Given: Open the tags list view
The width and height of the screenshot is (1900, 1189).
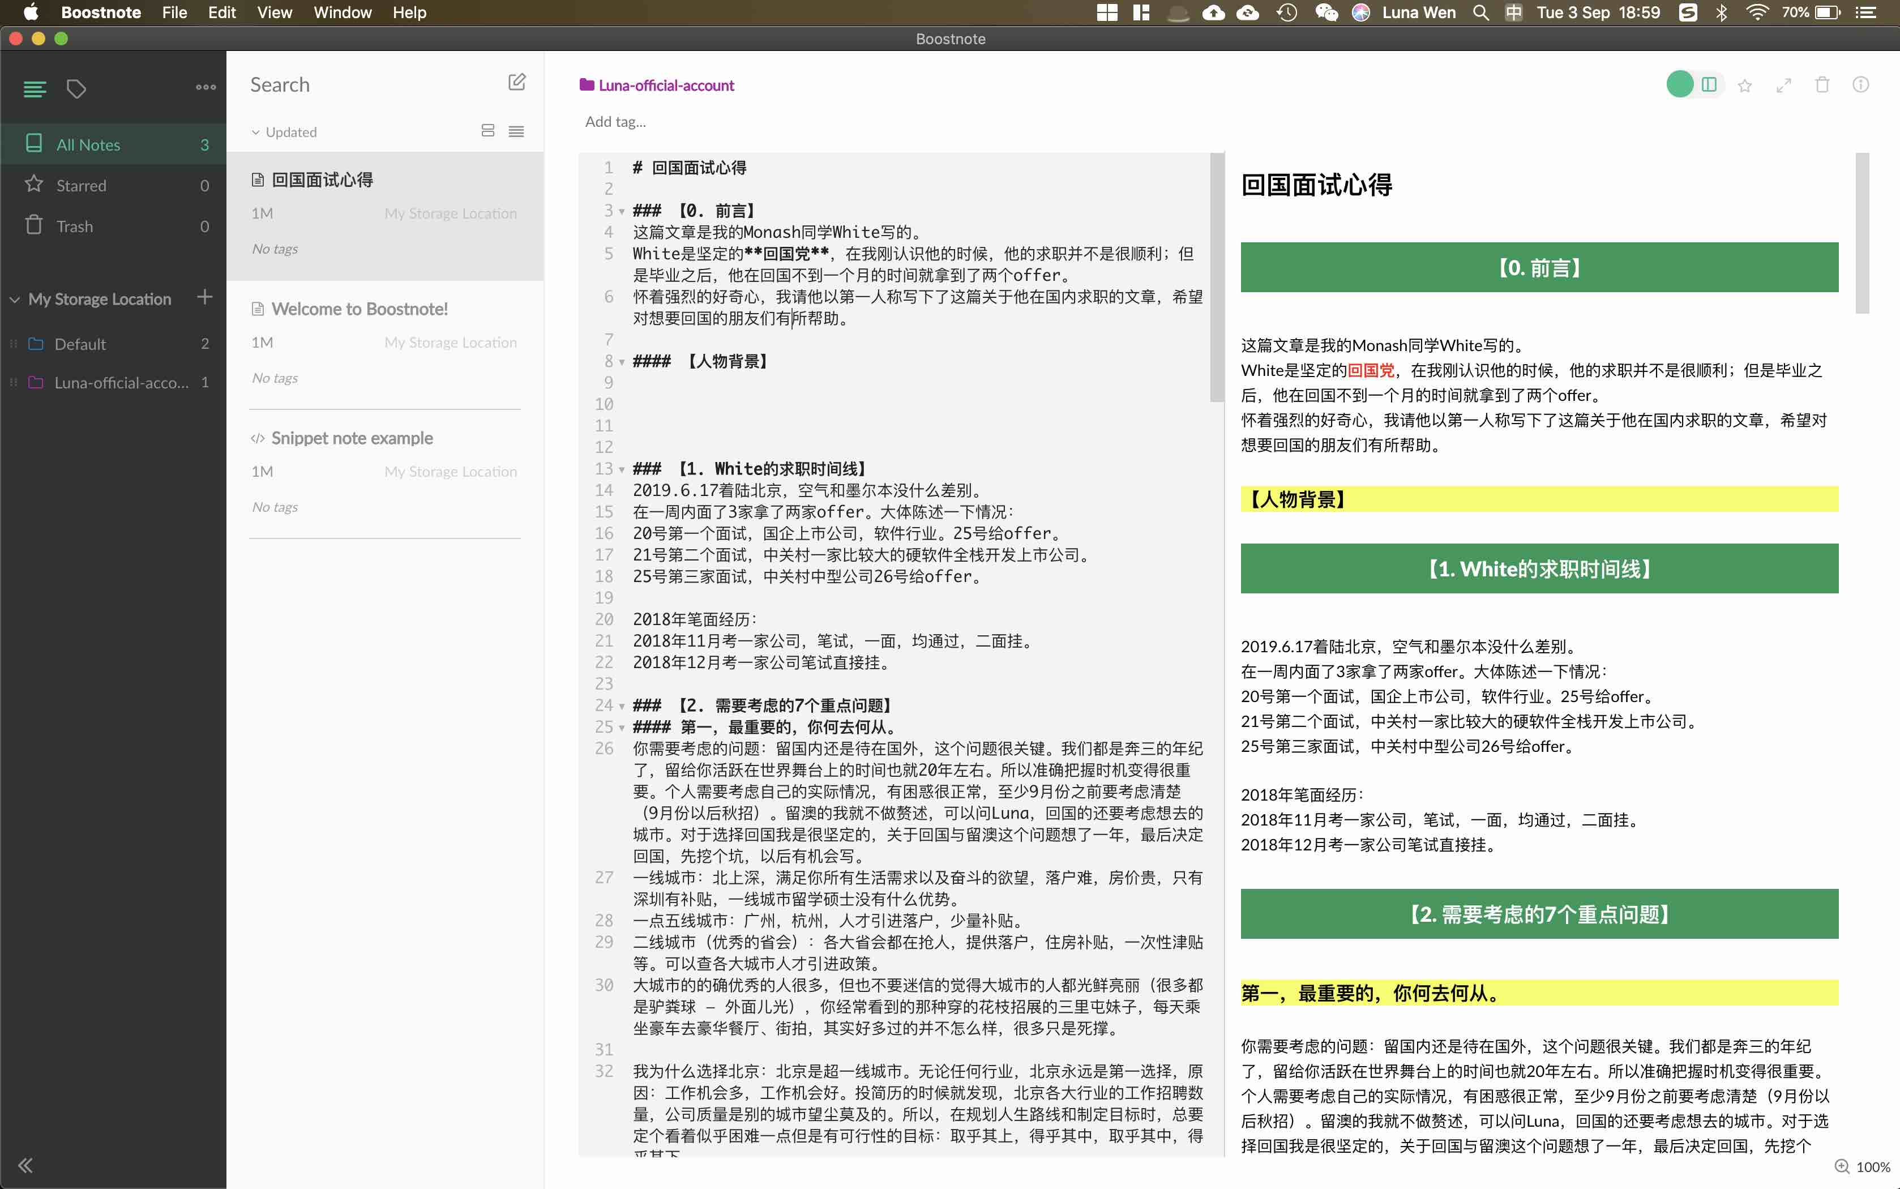Looking at the screenshot, I should pyautogui.click(x=75, y=89).
